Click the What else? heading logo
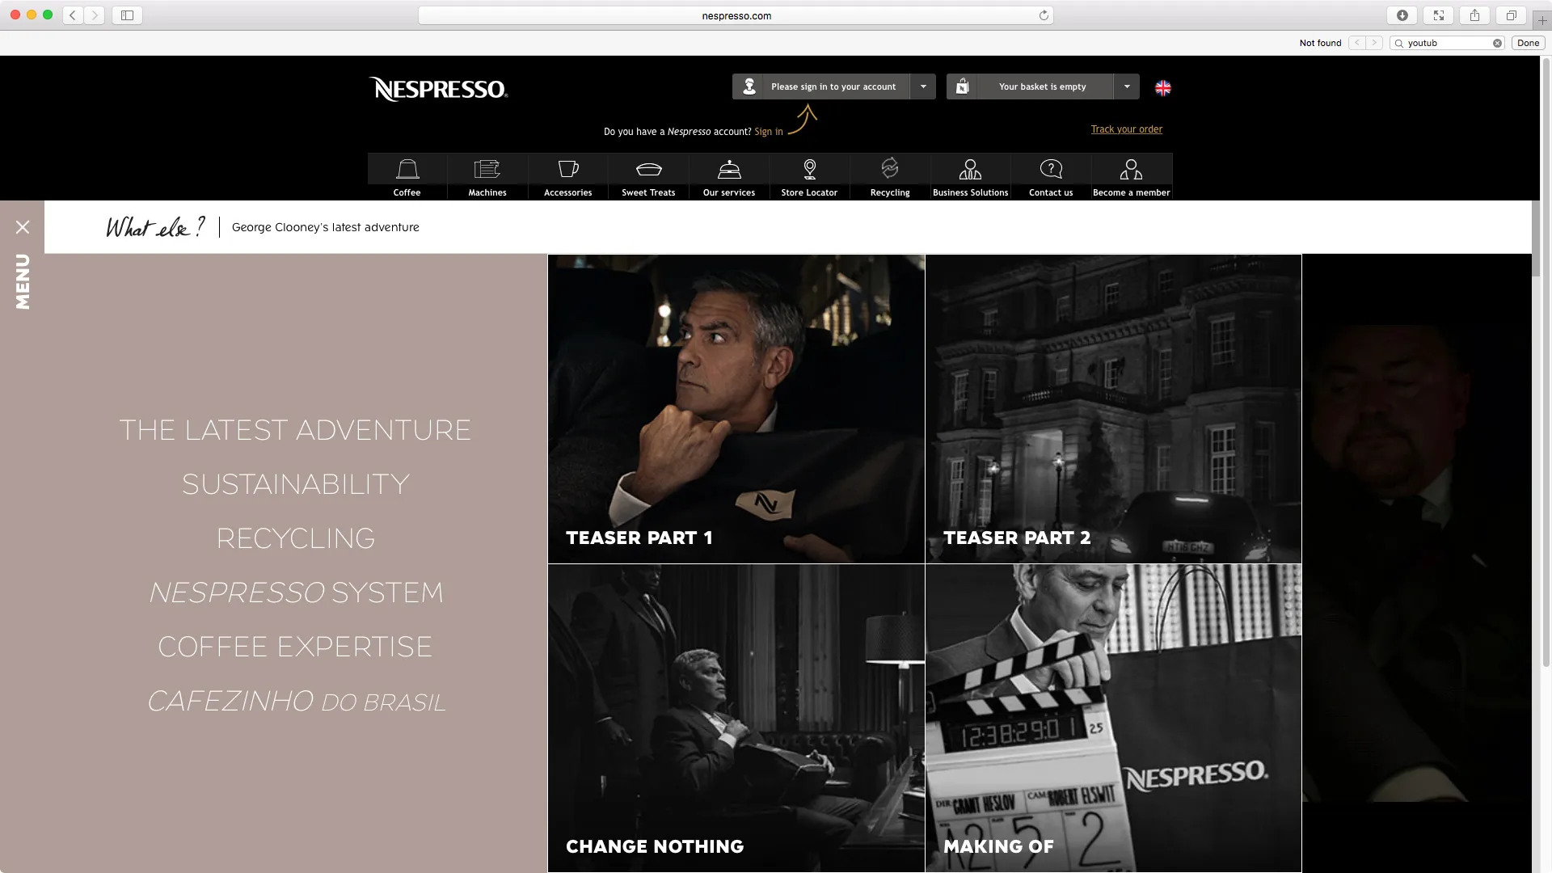The width and height of the screenshot is (1552, 873). point(155,227)
